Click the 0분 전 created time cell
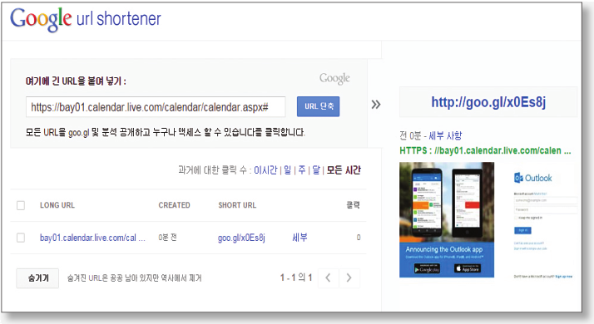Viewport: 594px width, 324px height. pos(167,238)
